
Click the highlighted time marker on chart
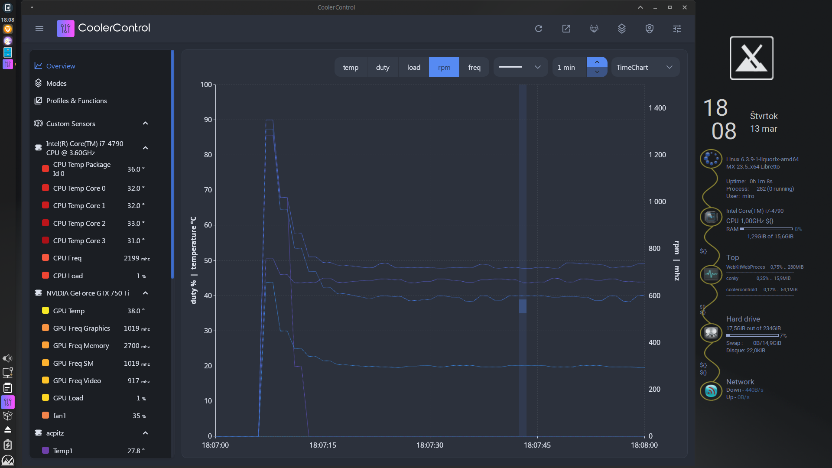[x=523, y=260]
